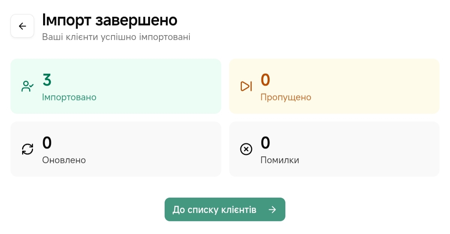Click the errors count 0

tap(265, 143)
